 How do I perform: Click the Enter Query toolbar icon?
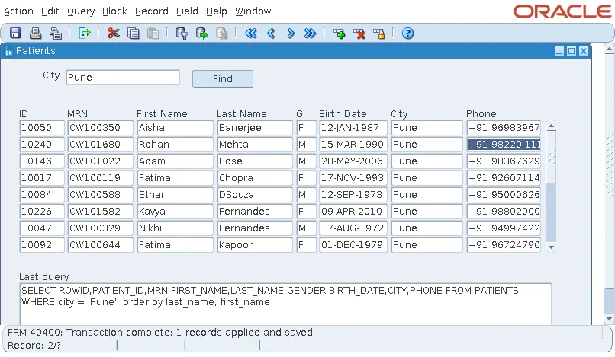182,33
